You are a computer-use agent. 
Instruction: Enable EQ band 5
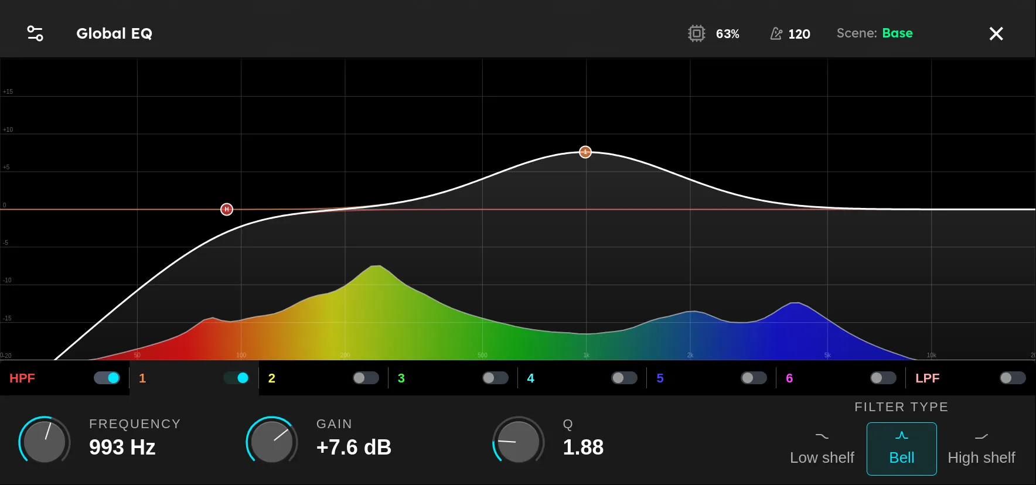coord(754,378)
